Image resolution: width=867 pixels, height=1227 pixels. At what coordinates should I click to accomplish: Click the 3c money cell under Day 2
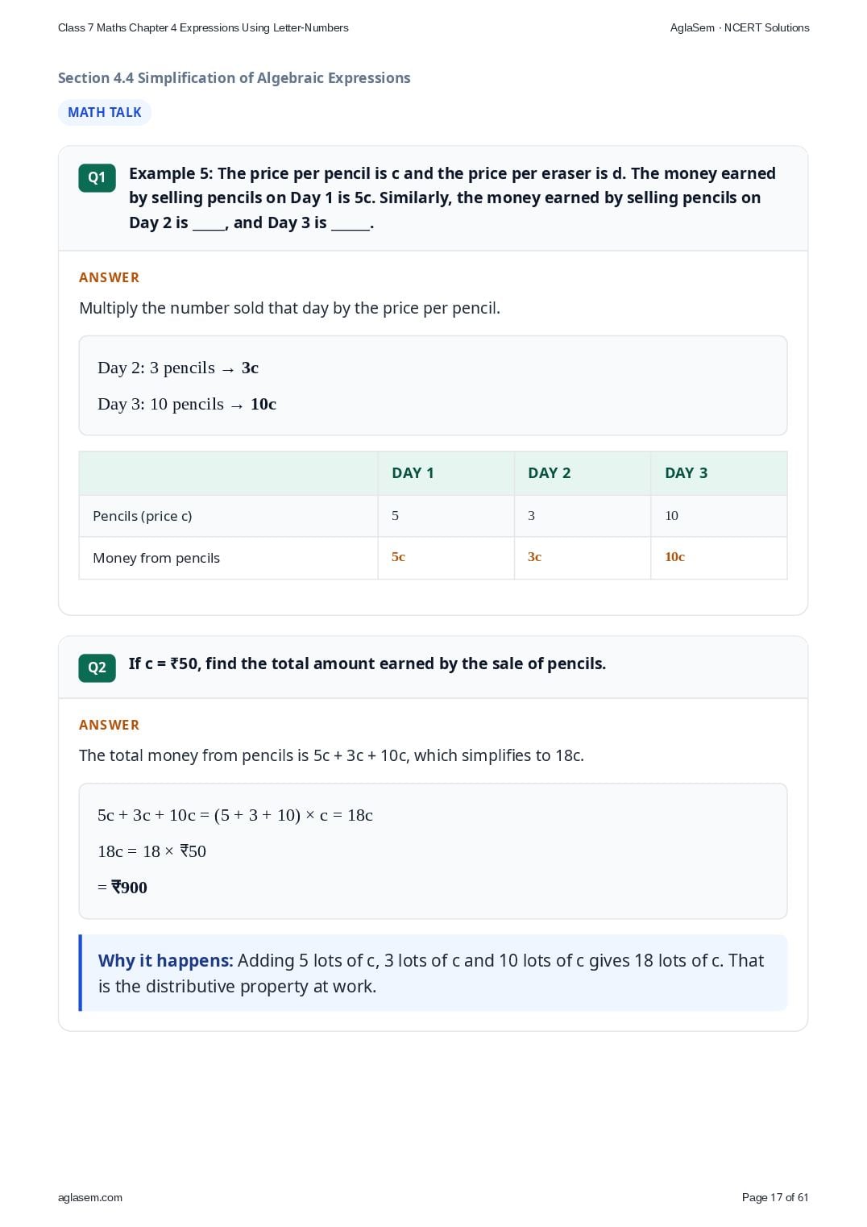[583, 558]
